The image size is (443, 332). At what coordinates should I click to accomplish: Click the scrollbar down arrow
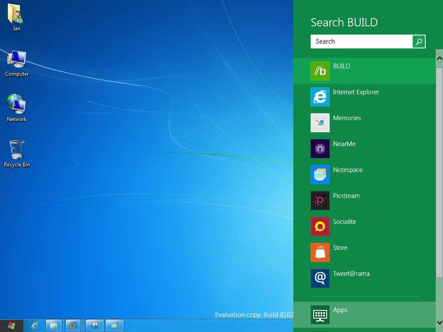pos(440,322)
